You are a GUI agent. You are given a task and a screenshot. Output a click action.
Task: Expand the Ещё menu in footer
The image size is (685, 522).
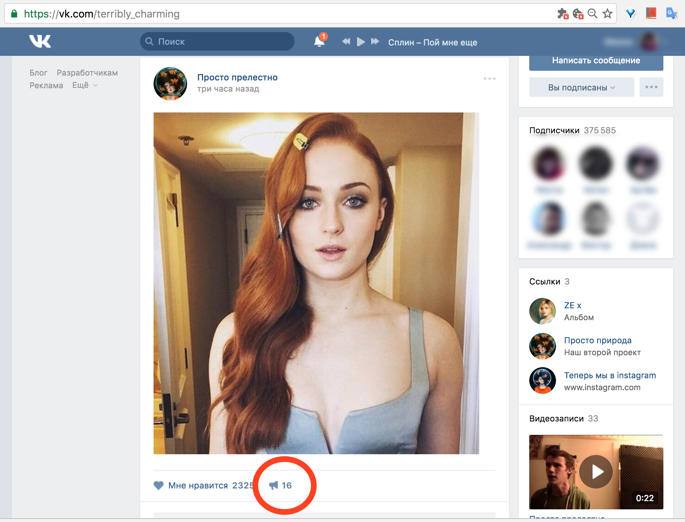pyautogui.click(x=85, y=85)
